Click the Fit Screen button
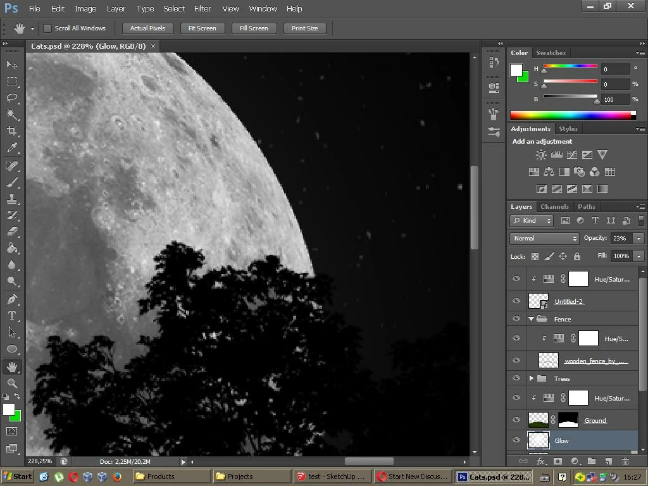The image size is (648, 486). pyautogui.click(x=202, y=28)
